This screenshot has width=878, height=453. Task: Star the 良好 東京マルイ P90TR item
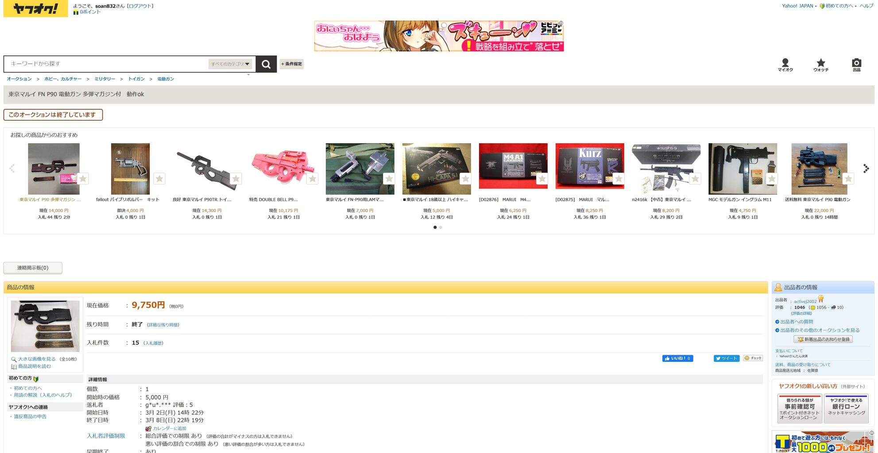pyautogui.click(x=236, y=179)
